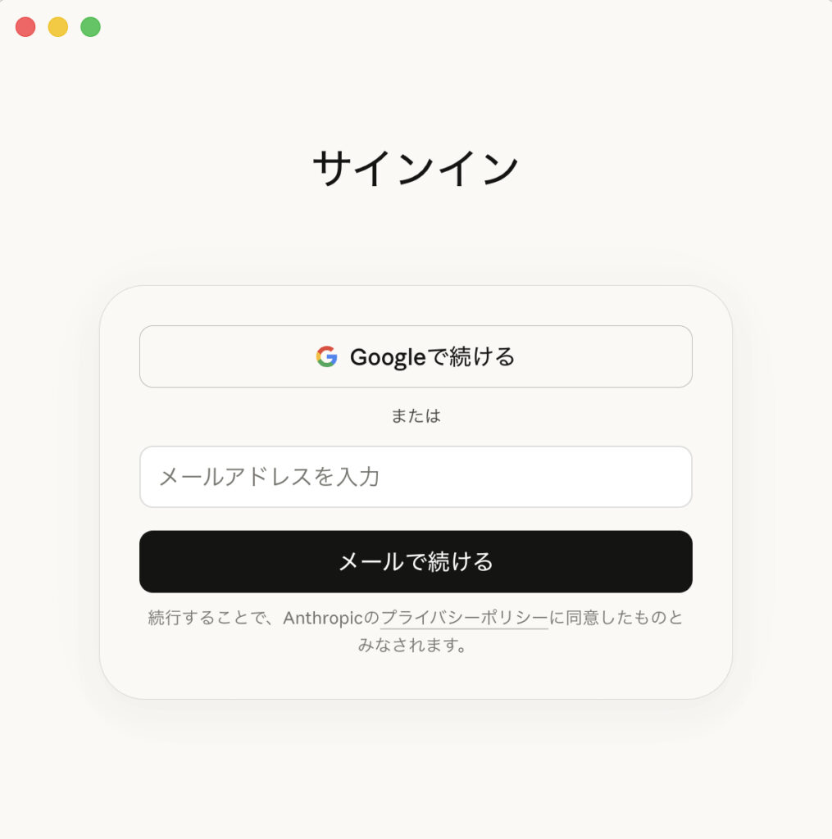This screenshot has height=839, width=832.
Task: Click the empty title bar beside the window controls
Action: 410,27
